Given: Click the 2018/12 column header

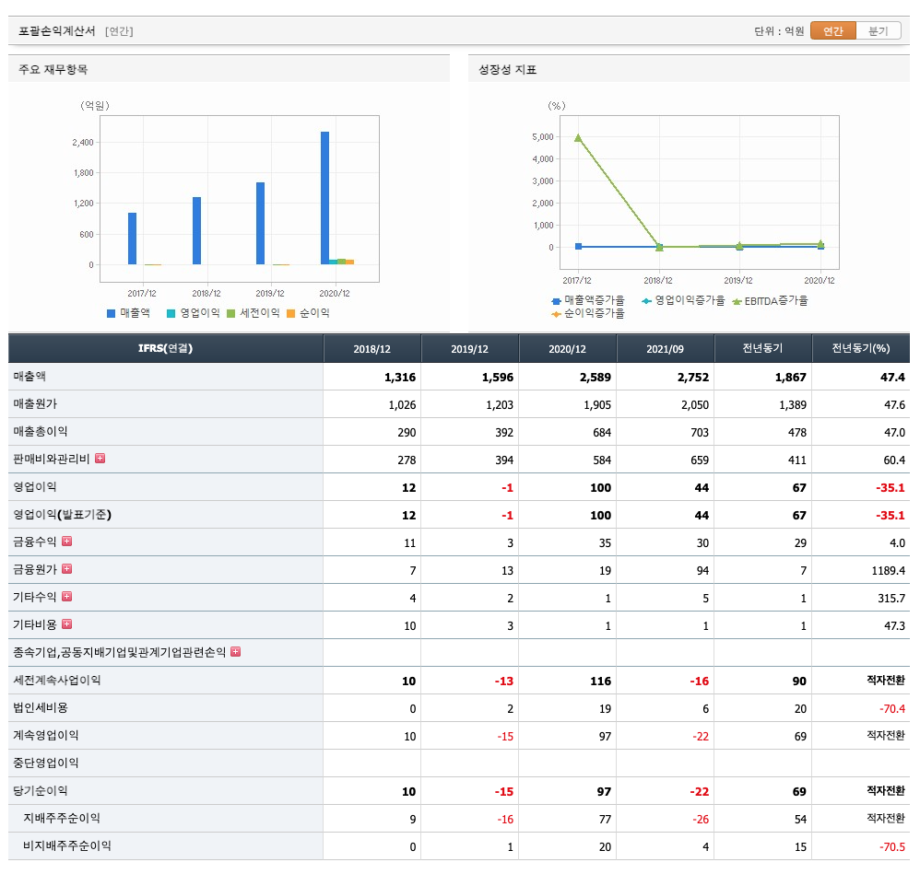Looking at the screenshot, I should 372,349.
